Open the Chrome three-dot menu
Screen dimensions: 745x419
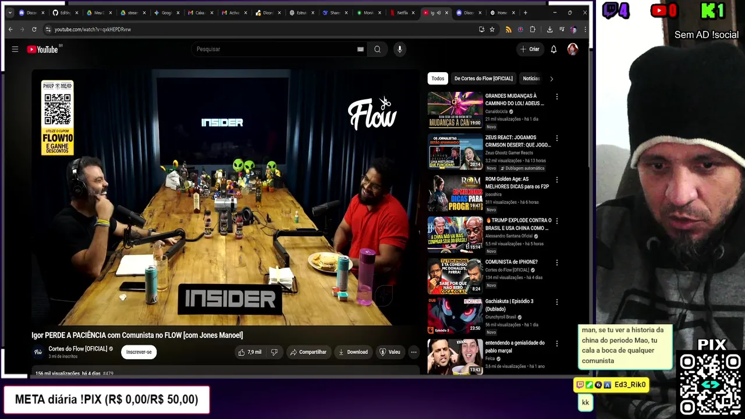pyautogui.click(x=585, y=29)
